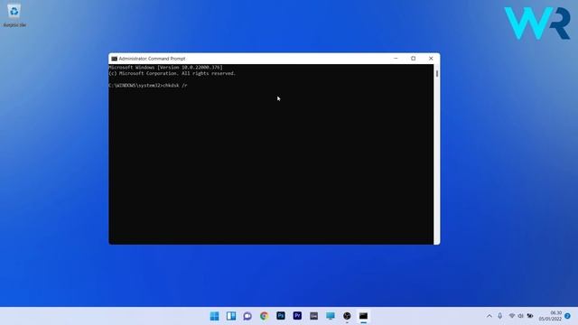Screen dimensions: 578x325
Task: Open the Widgets panel in taskbar
Action: (x=231, y=316)
